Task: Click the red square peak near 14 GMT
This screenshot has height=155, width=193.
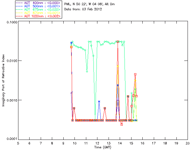Action: [118, 42]
